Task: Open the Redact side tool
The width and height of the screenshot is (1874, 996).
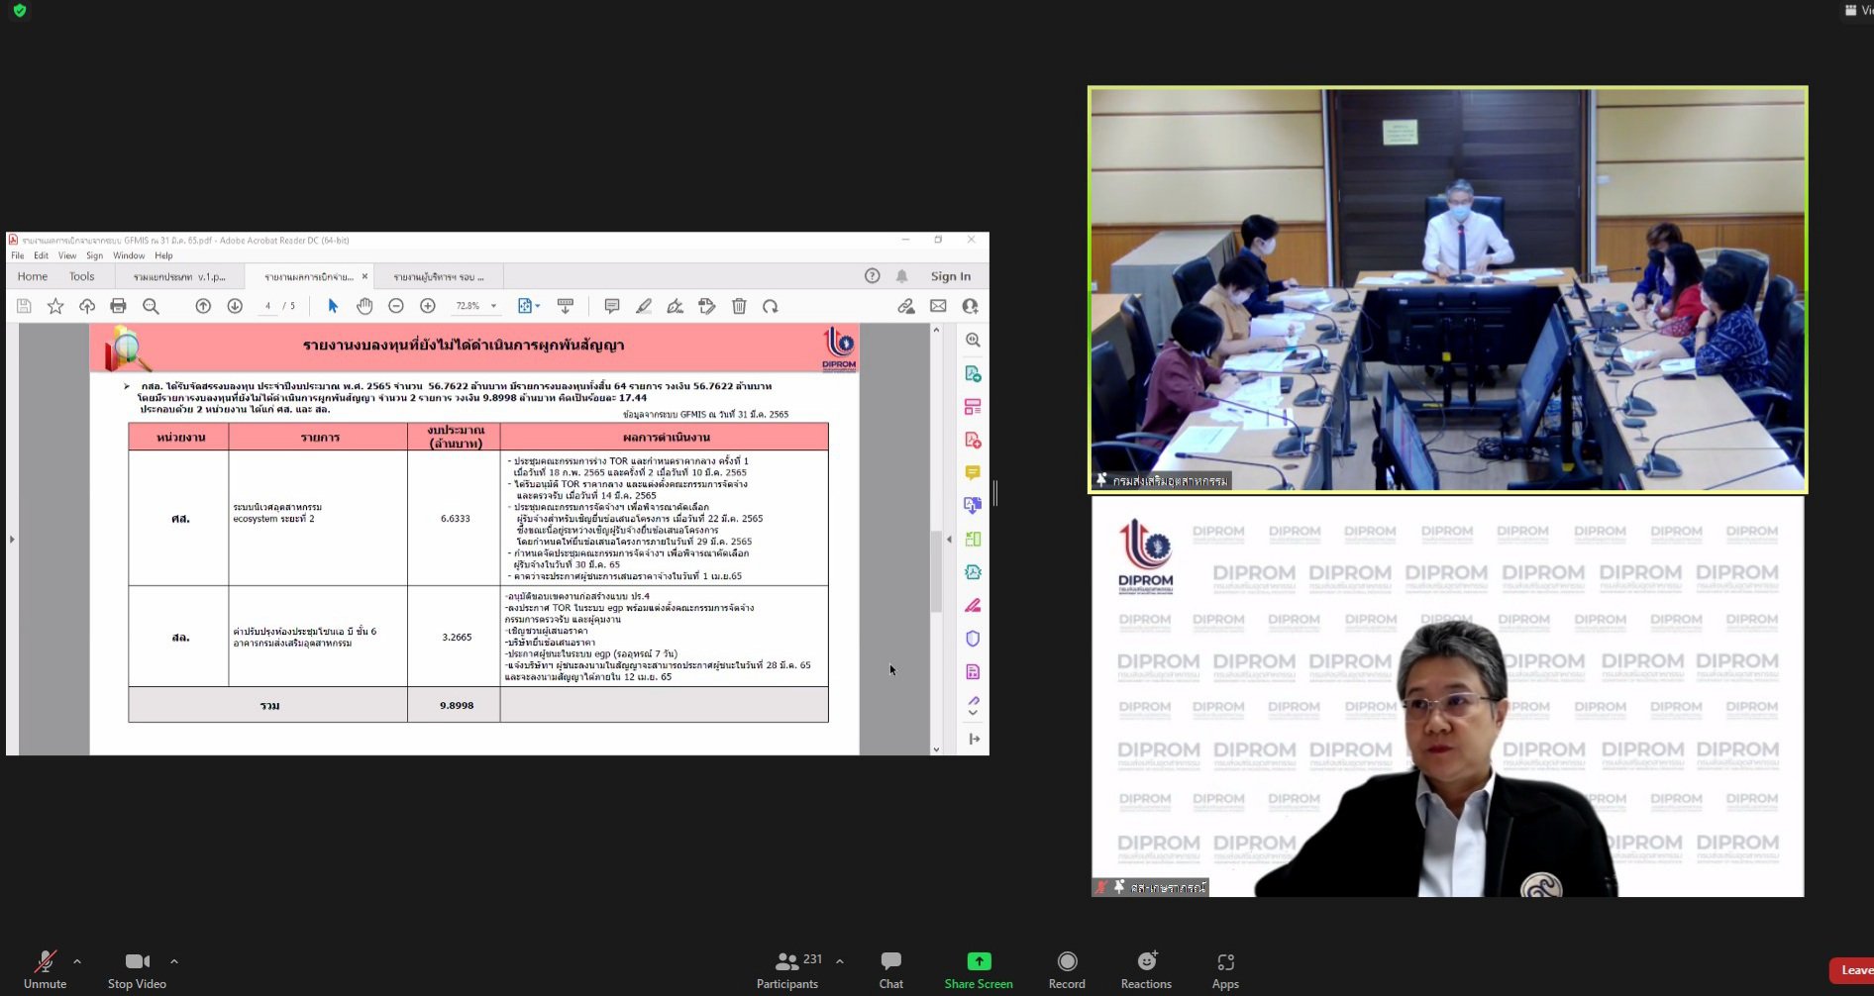Action: point(973,606)
